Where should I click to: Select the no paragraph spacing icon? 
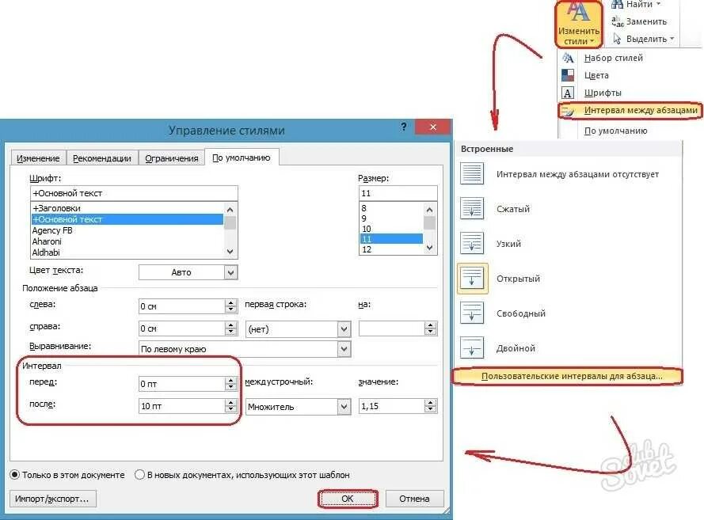point(472,173)
